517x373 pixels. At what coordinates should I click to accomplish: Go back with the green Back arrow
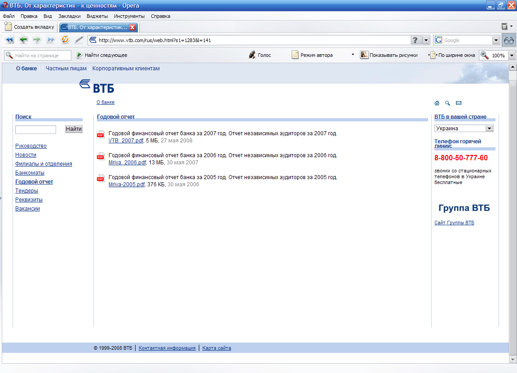(x=23, y=40)
